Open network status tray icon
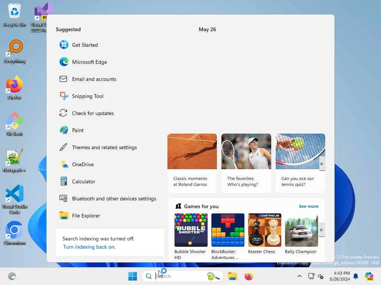381x285 pixels. [x=311, y=276]
